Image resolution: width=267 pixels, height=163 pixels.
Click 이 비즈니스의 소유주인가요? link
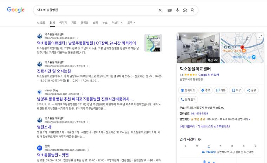tap(214, 126)
